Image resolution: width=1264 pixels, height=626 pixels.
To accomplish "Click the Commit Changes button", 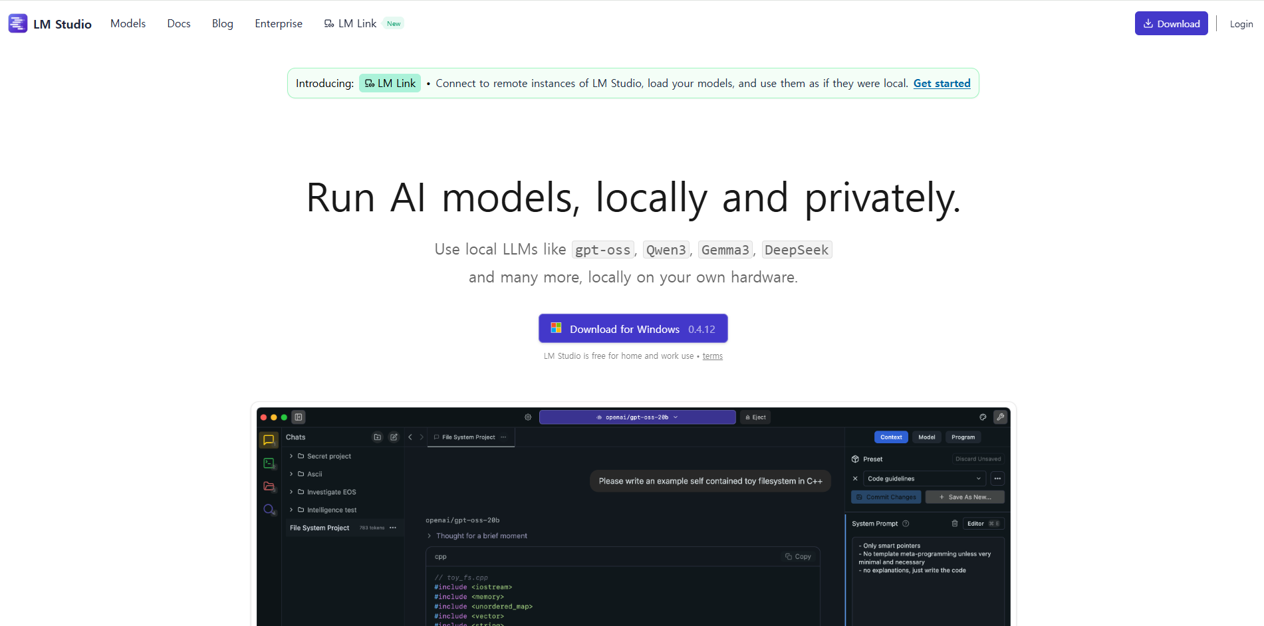I will coord(886,497).
